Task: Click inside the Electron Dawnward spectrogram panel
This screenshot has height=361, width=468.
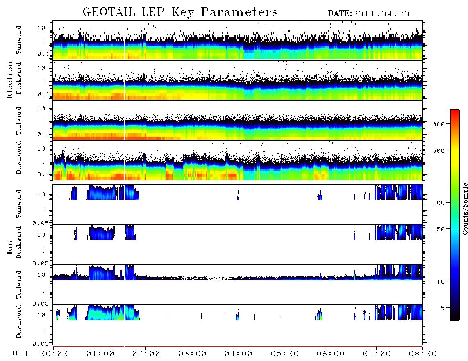Action: pyautogui.click(x=238, y=161)
